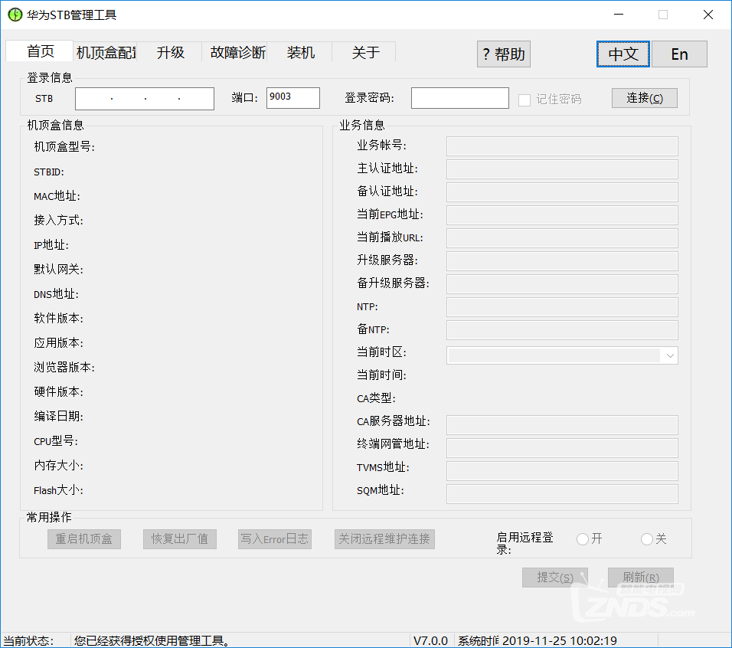
Task: Click the CA服务器地址 field
Action: tap(562, 425)
